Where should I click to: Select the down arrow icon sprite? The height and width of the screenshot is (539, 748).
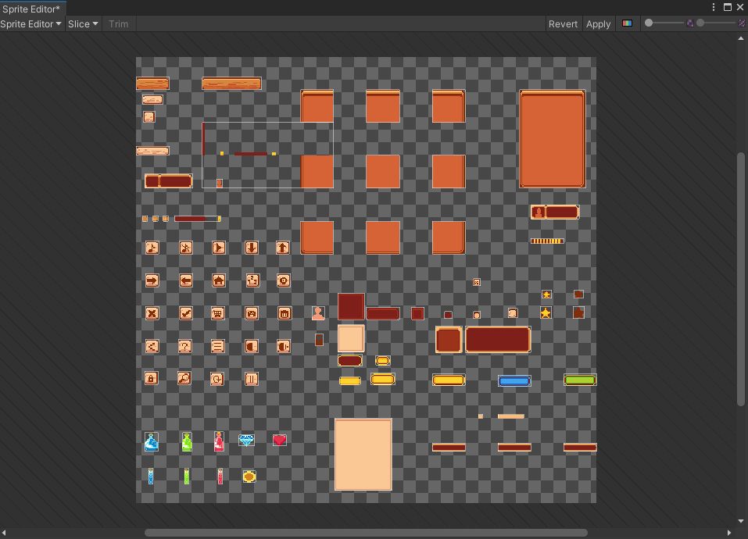point(252,248)
